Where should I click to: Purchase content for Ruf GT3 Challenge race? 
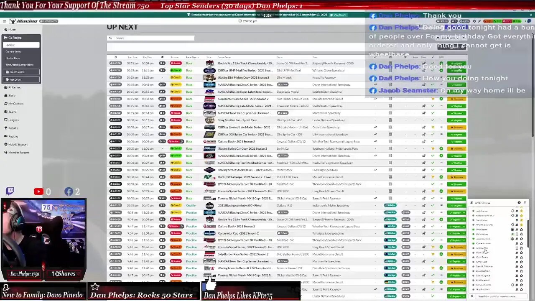456,177
